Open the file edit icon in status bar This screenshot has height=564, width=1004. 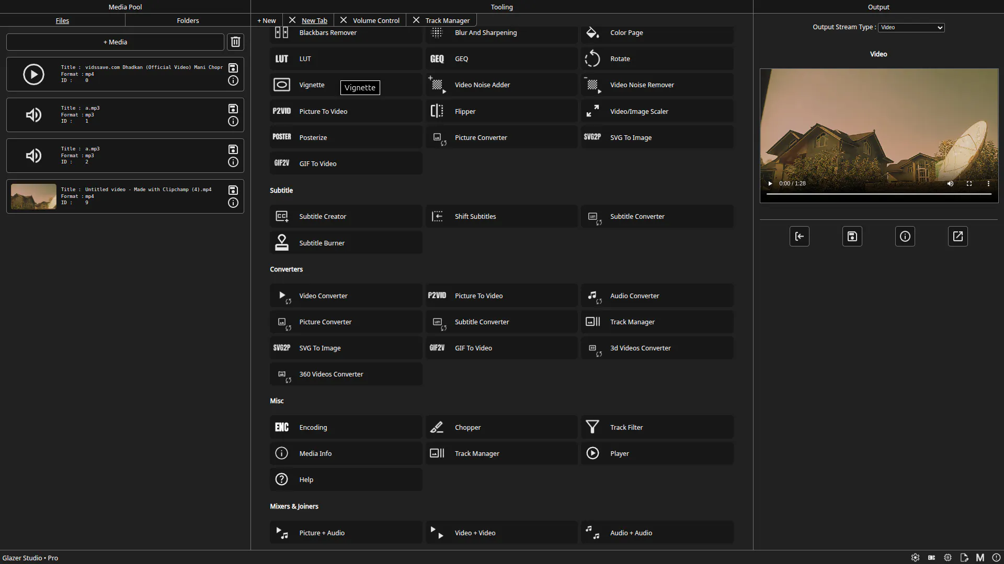[964, 558]
